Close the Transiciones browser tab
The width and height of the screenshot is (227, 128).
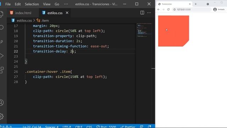(x=190, y=4)
